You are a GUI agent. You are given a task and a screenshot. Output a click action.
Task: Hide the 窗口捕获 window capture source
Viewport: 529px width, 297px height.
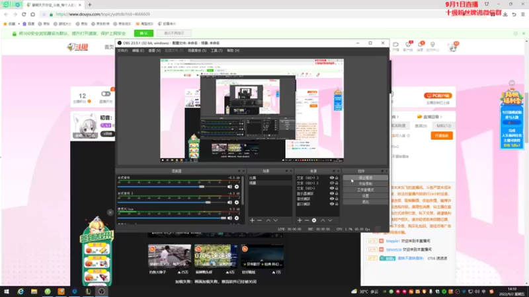coord(332,204)
